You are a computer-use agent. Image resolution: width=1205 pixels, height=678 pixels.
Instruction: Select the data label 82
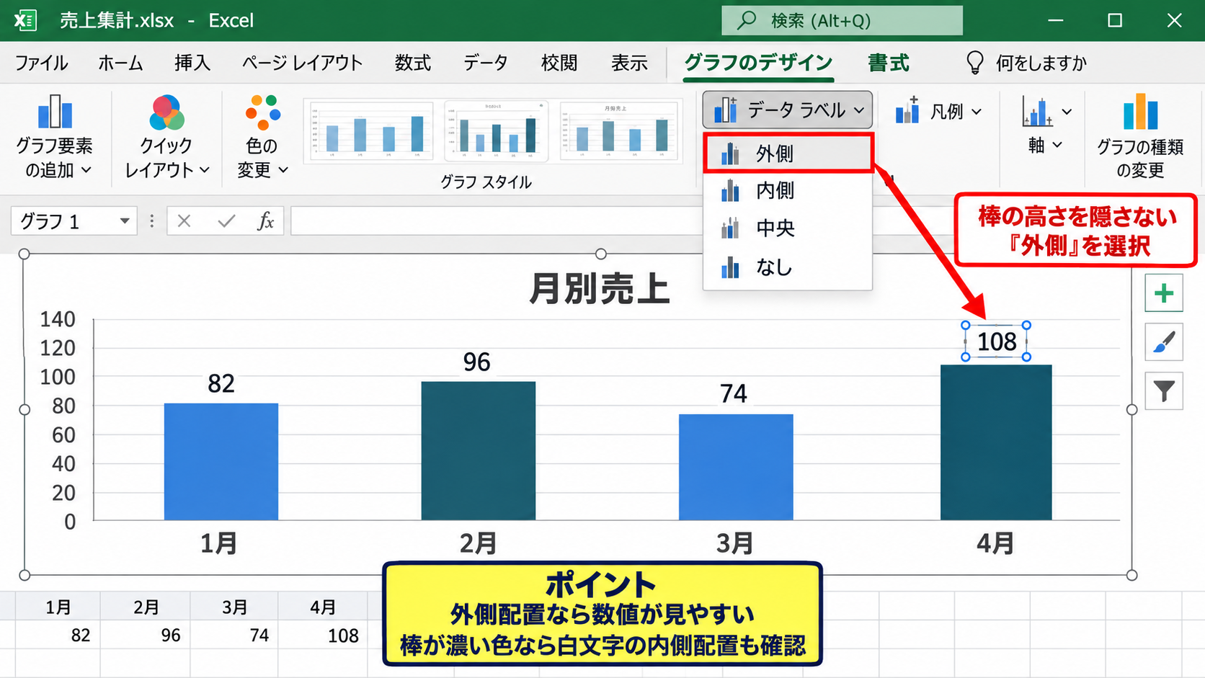pos(221,383)
